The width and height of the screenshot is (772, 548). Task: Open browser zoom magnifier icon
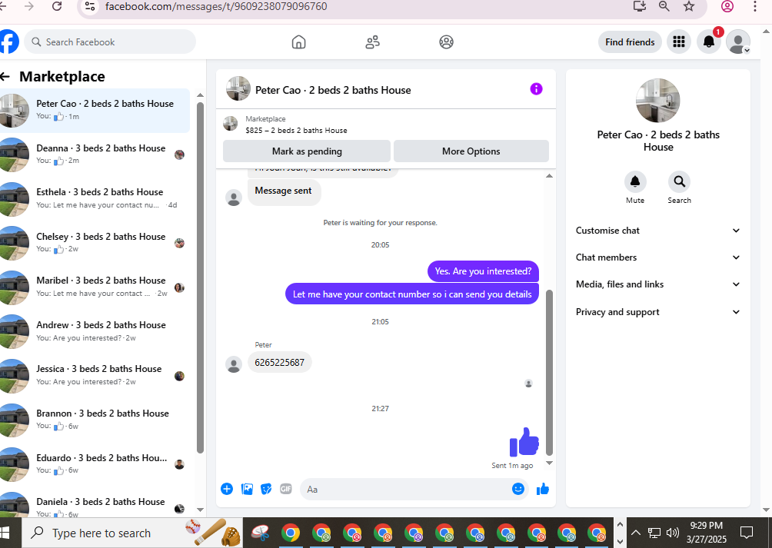coord(664,6)
